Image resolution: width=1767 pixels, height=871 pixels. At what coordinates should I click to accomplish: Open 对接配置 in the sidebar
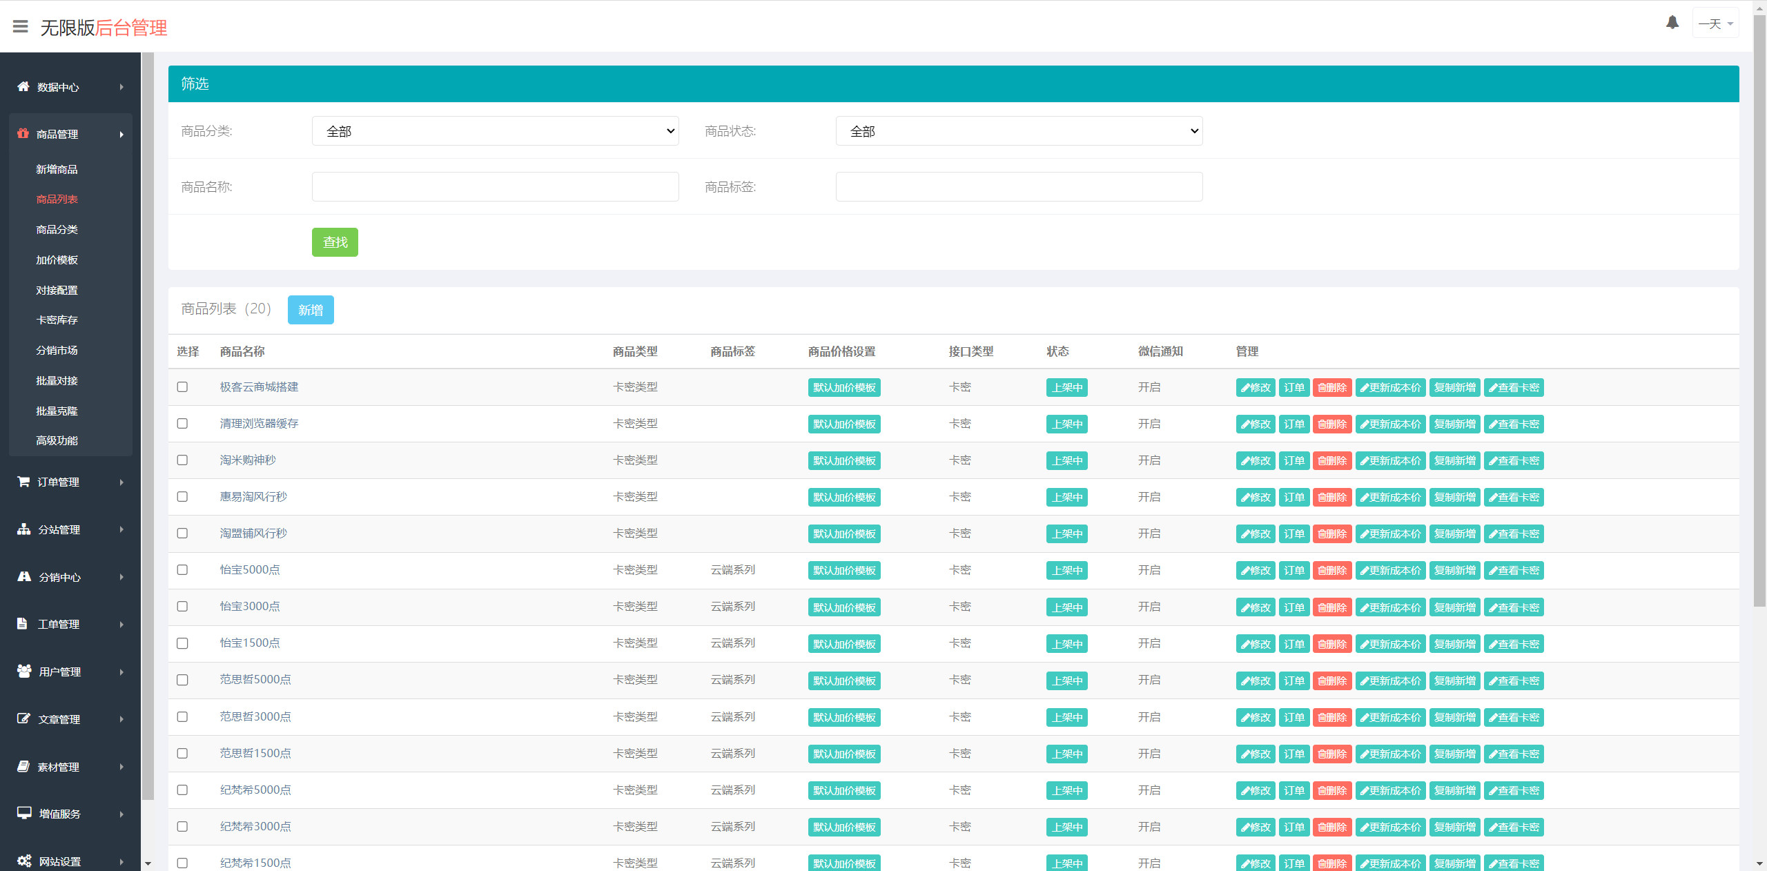57,290
